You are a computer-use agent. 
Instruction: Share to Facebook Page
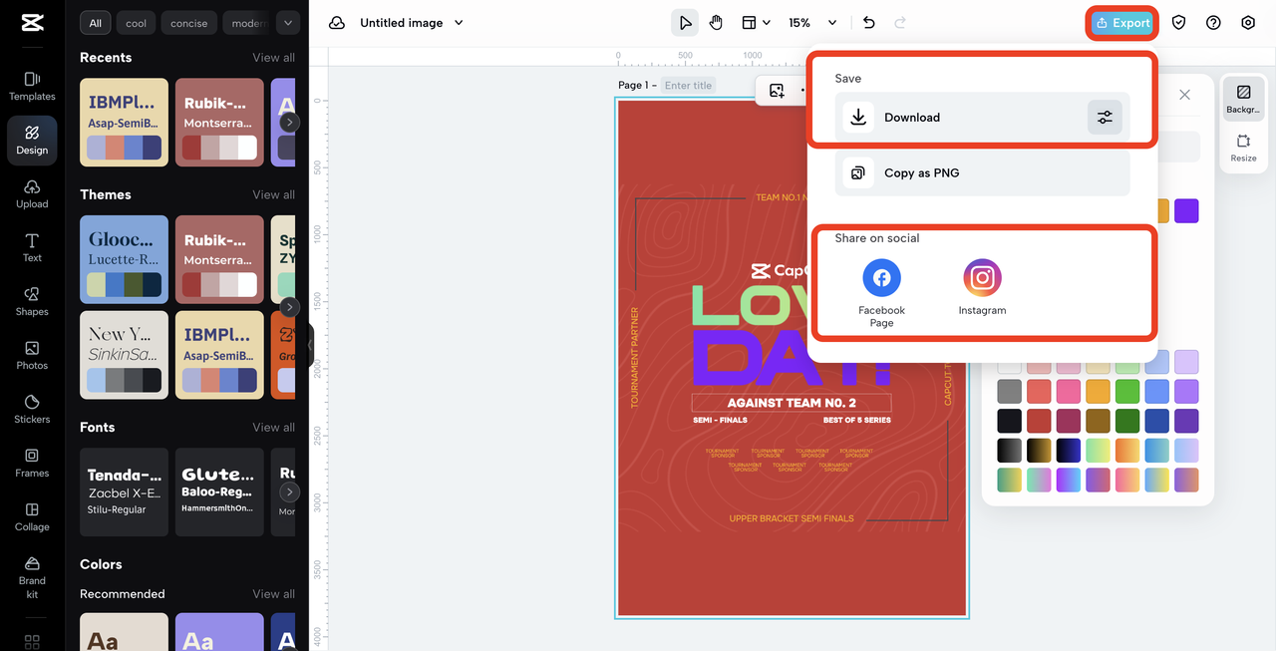pos(881,292)
